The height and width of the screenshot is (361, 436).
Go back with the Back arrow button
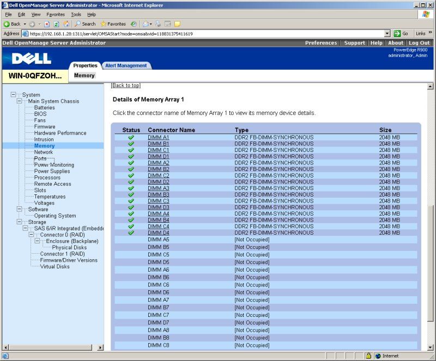(12, 24)
